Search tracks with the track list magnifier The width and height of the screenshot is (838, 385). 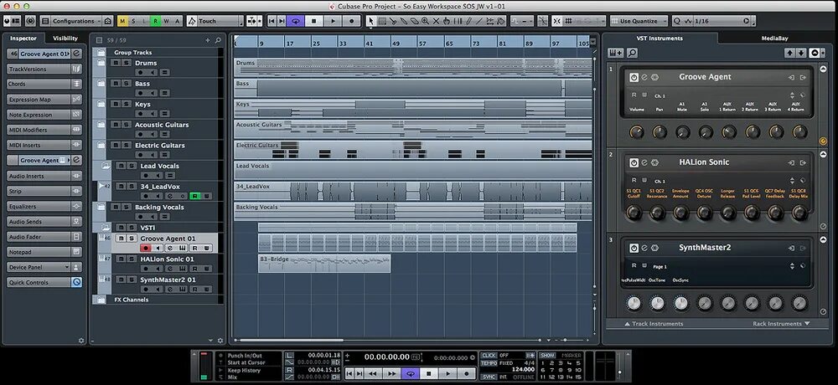coord(218,40)
